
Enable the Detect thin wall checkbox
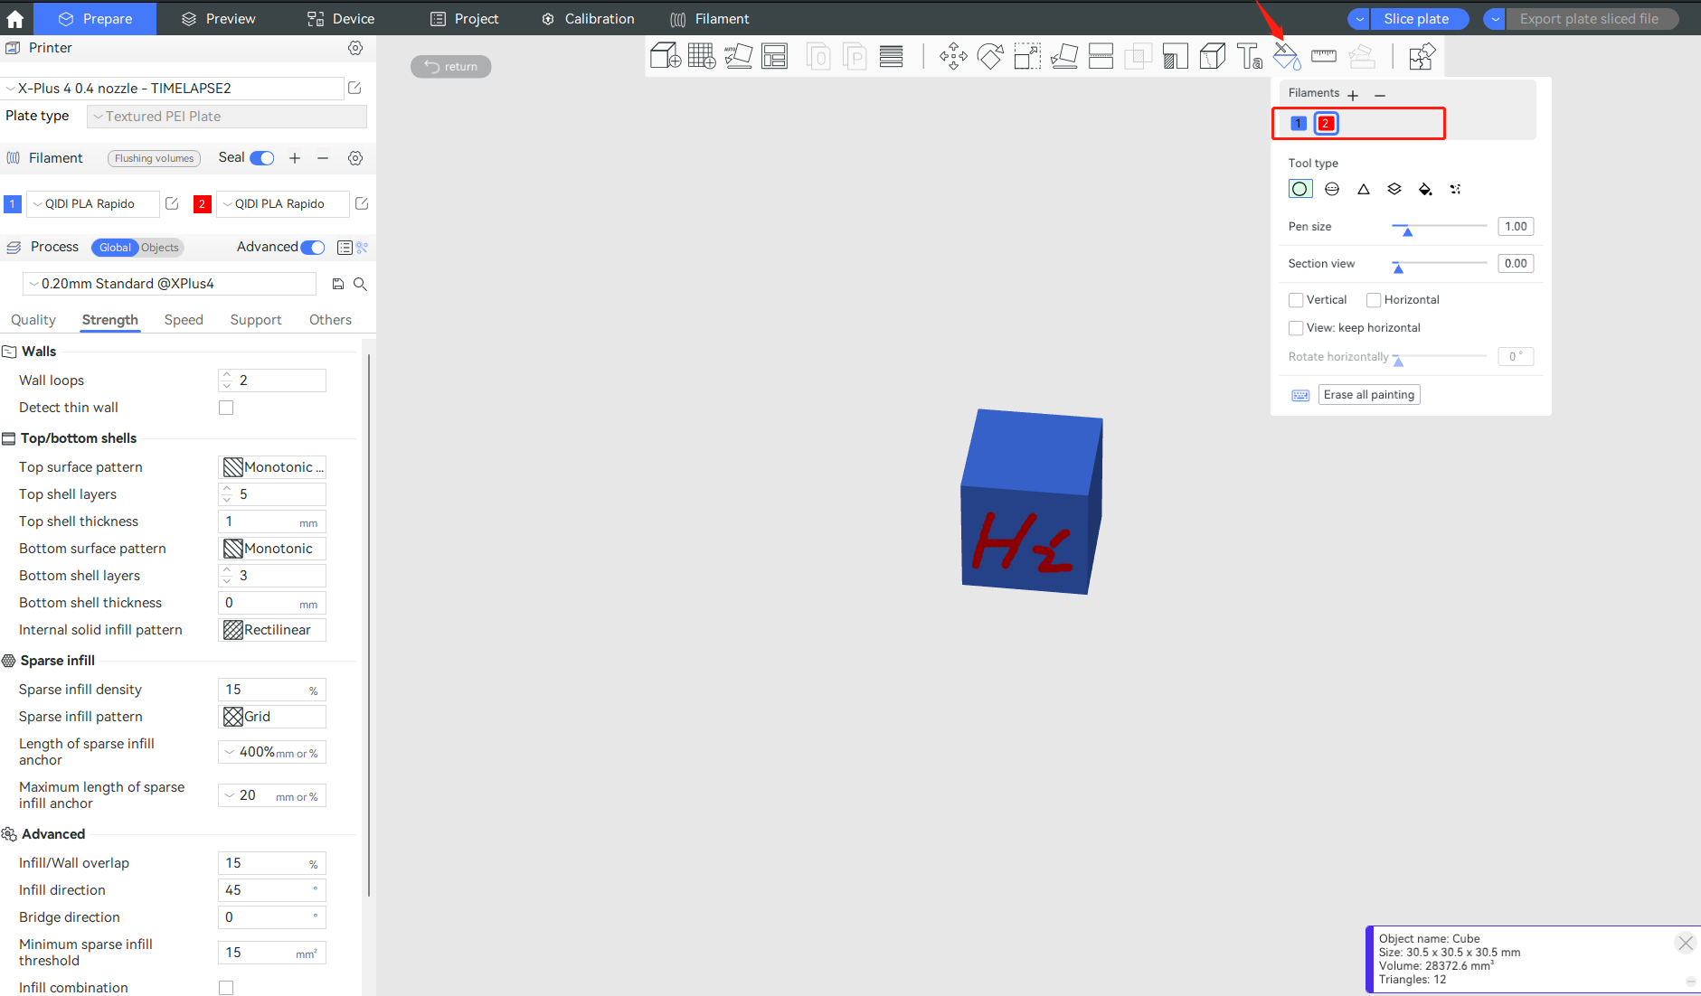point(226,407)
